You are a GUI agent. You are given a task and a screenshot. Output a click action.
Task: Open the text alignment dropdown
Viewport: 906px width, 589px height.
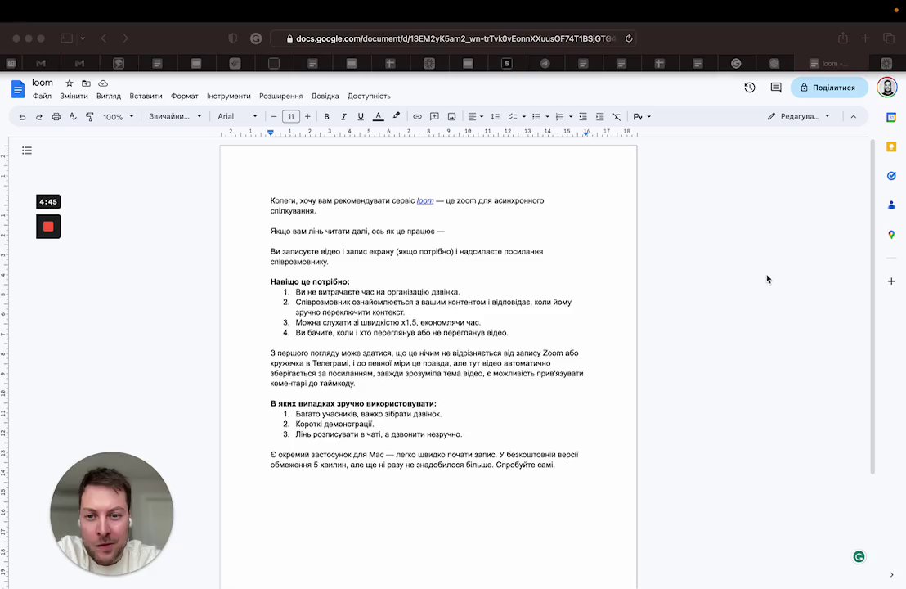tap(476, 117)
